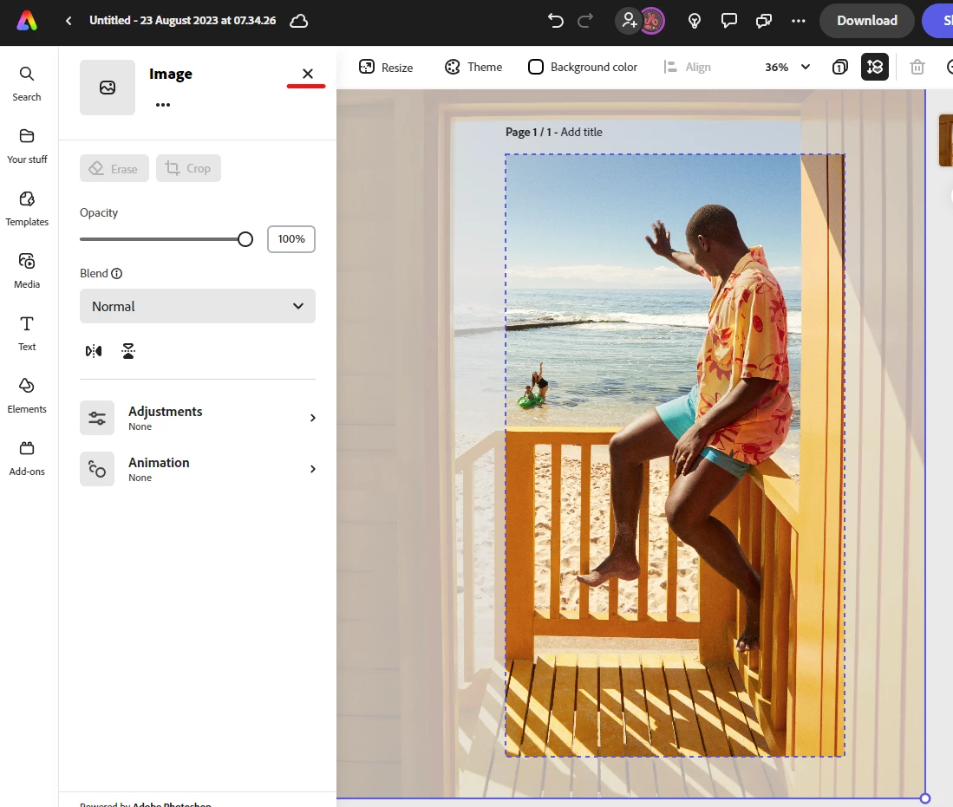Open Elements in the sidebar
The image size is (953, 807).
point(27,396)
